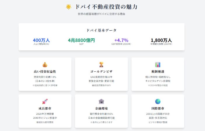The width and height of the screenshot is (205, 131).
Task: Click the money bag icon above 高い投資収益性
Action: [x=45, y=65]
